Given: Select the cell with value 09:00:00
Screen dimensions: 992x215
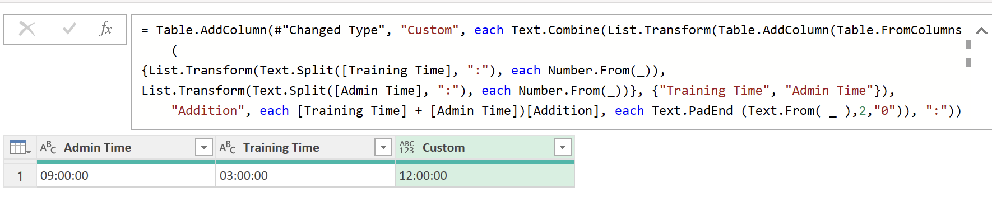Looking at the screenshot, I should [x=126, y=176].
